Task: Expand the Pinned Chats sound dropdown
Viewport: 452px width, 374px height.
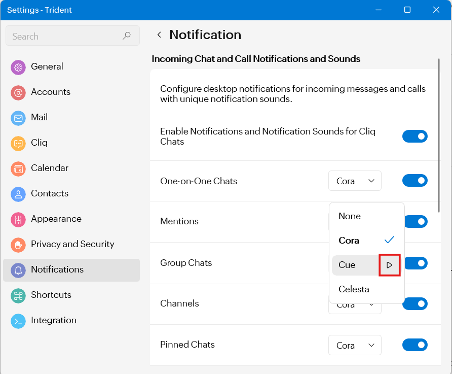Action: click(355, 346)
